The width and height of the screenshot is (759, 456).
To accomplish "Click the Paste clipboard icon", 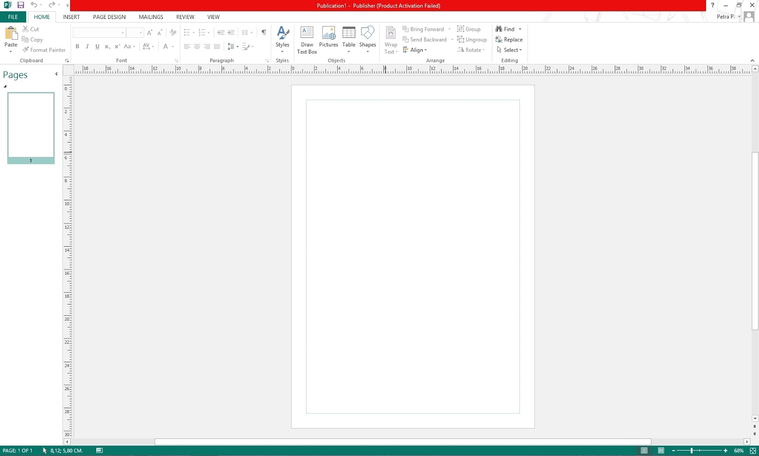I will point(10,33).
